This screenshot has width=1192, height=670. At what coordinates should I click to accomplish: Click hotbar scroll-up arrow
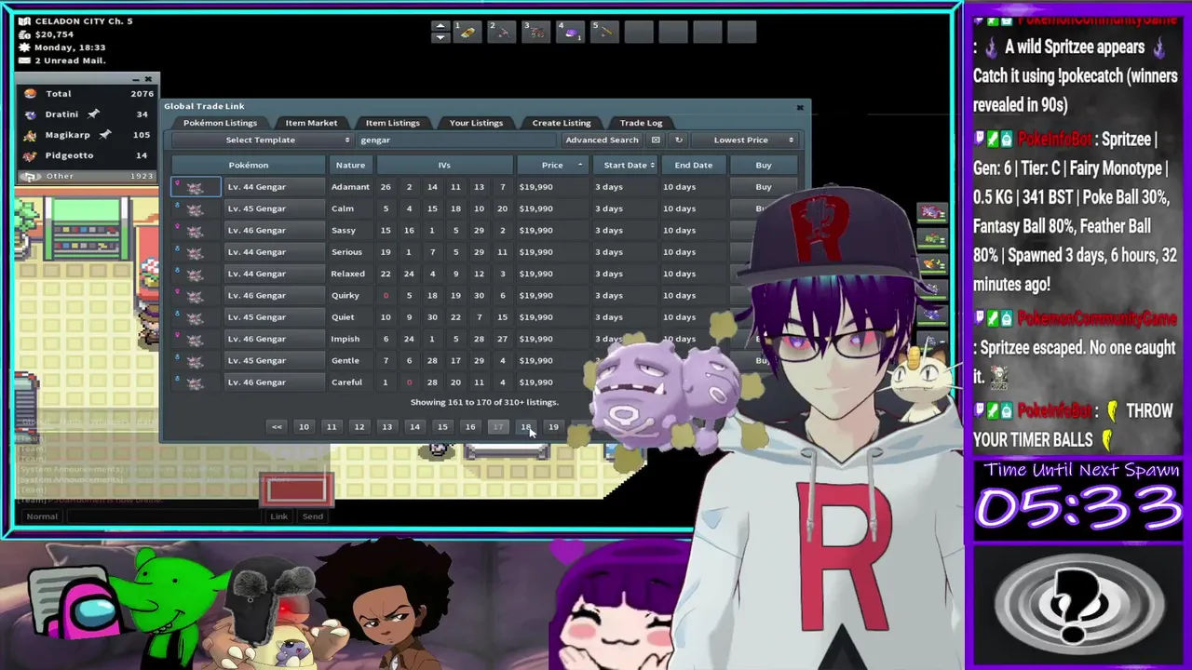440,26
